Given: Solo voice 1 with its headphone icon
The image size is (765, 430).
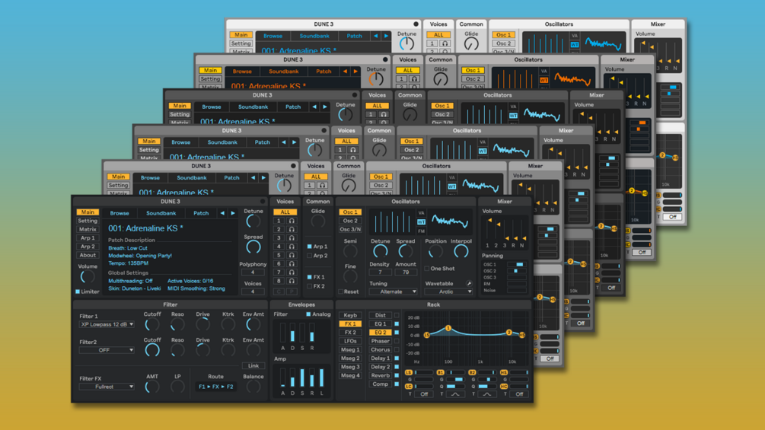Looking at the screenshot, I should pos(292,221).
